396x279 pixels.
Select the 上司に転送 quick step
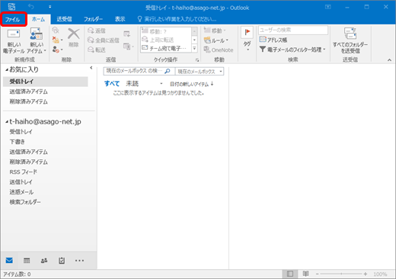pyautogui.click(x=165, y=40)
